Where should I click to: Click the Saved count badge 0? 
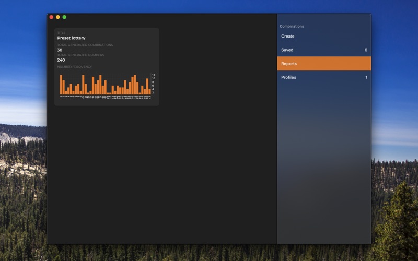(x=366, y=50)
